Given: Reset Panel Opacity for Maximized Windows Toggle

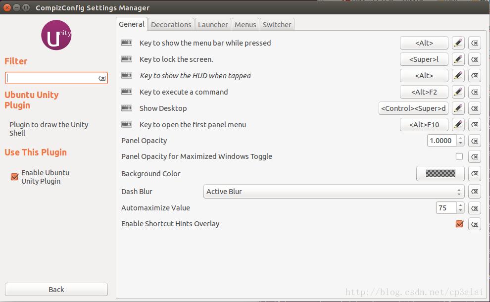Looking at the screenshot, I should click(474, 156).
